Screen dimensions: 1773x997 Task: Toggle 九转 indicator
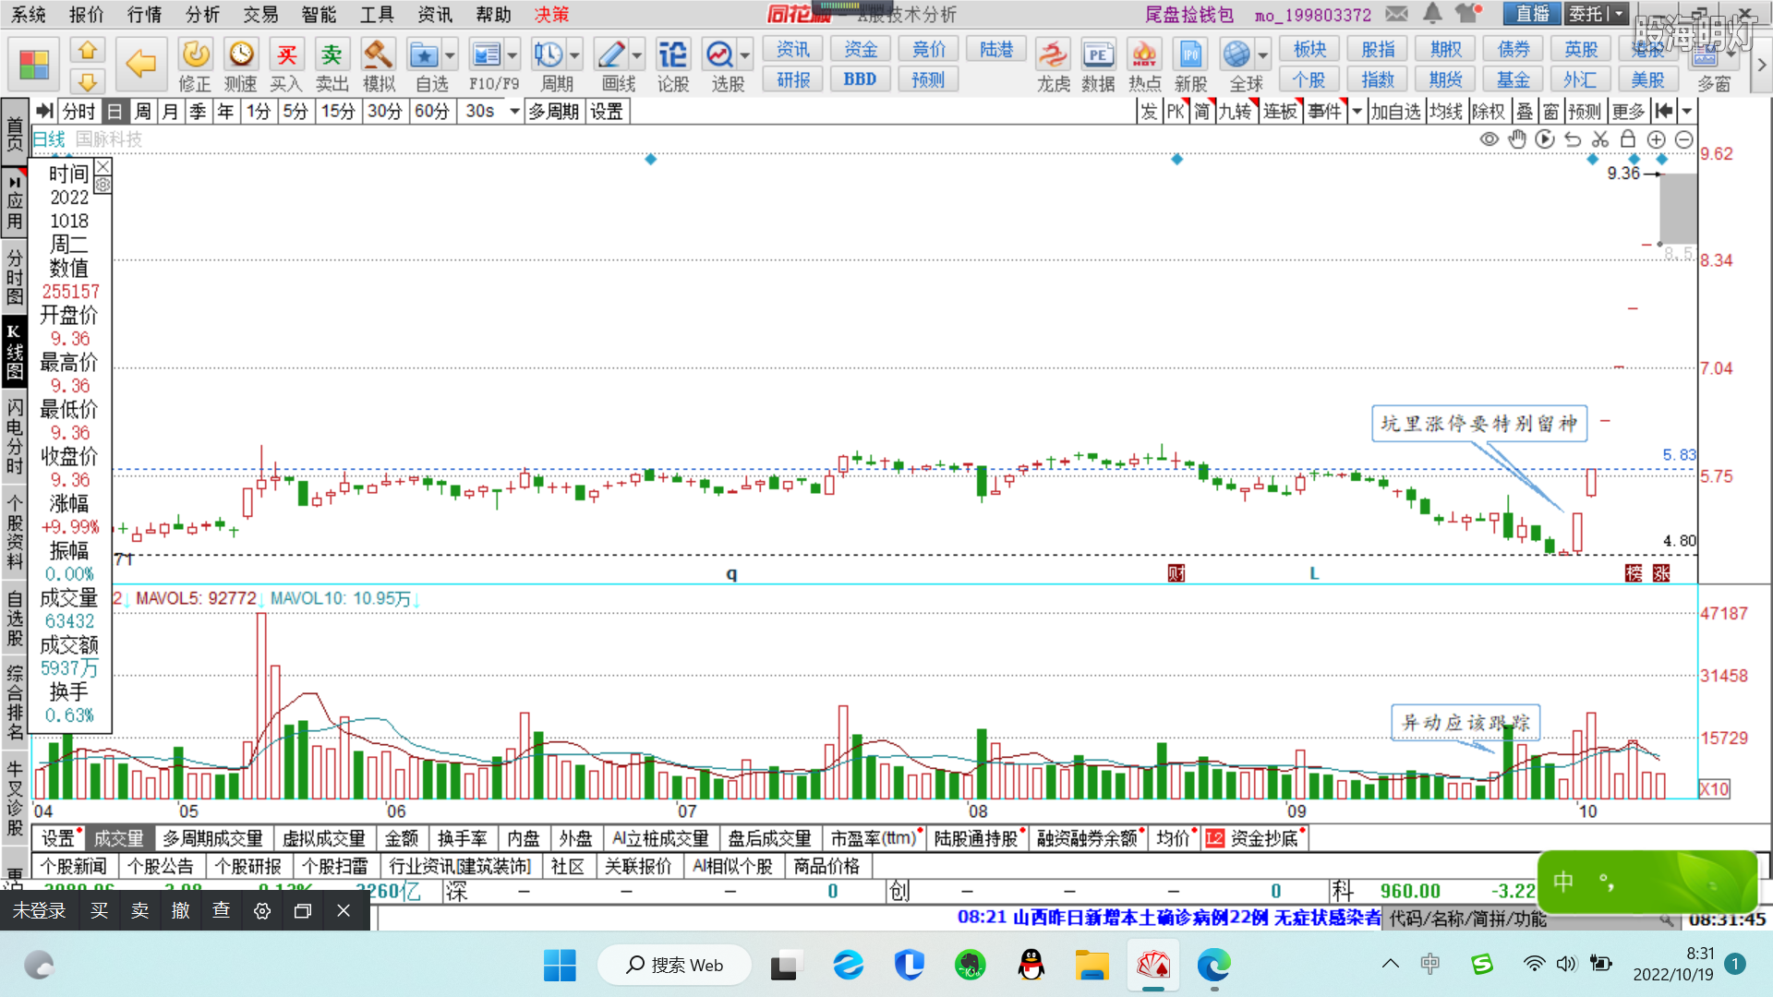click(x=1235, y=112)
